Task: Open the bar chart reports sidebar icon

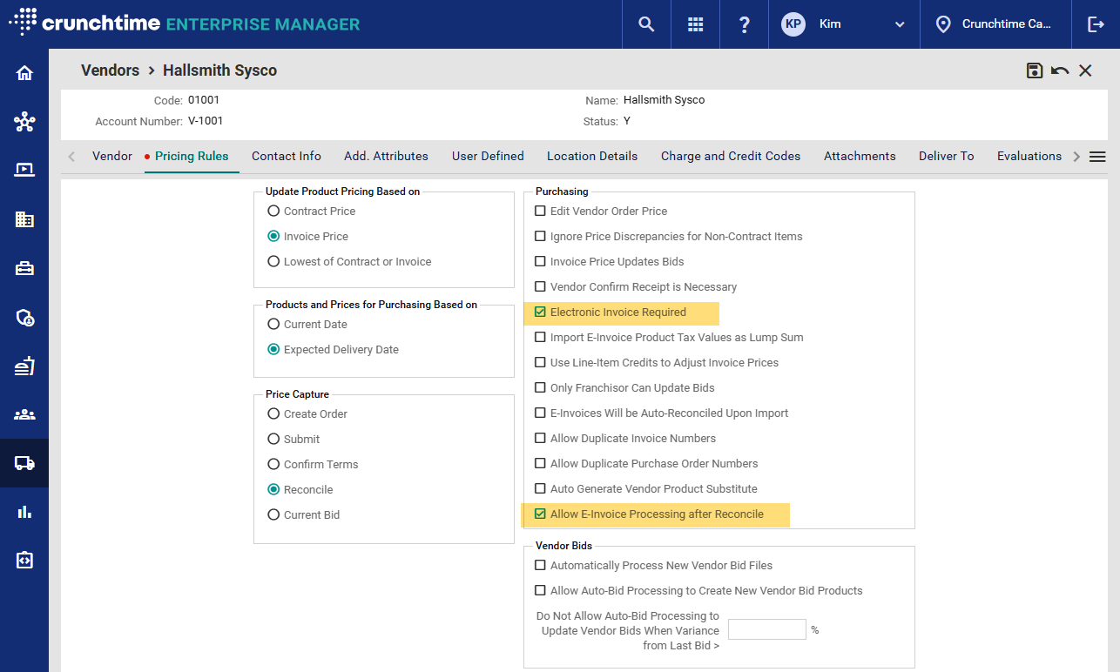Action: pyautogui.click(x=24, y=512)
